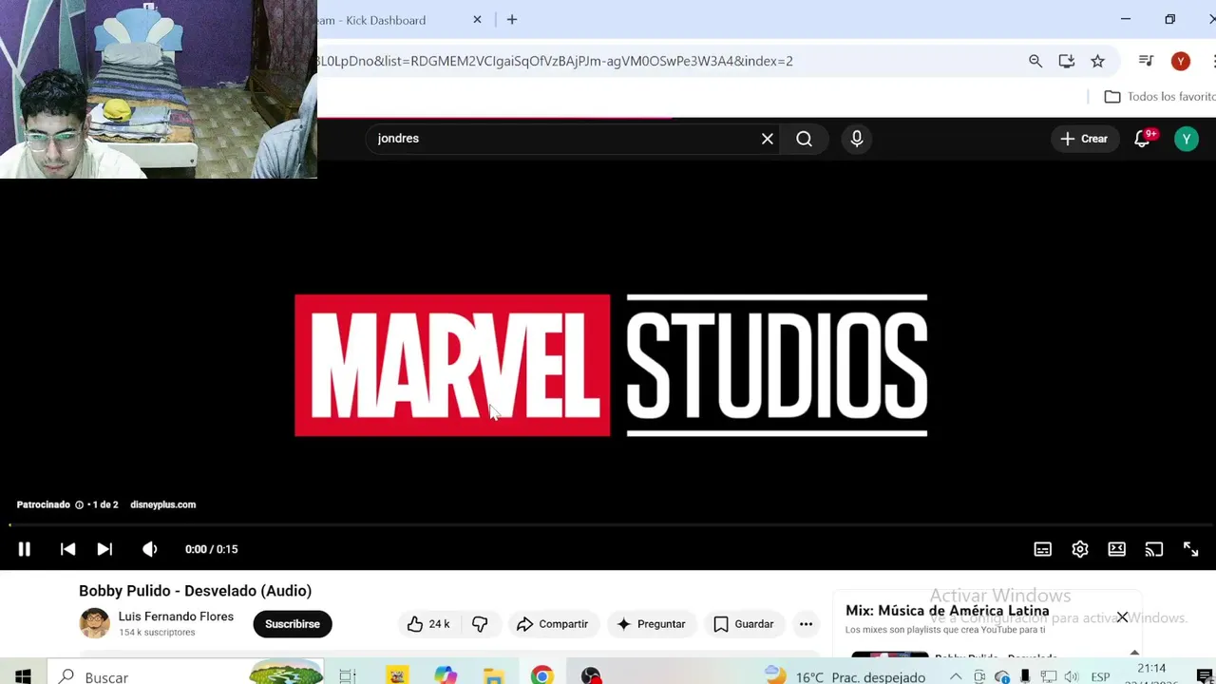Open the sponsored ad info icon
Viewport: 1216px width, 684px height.
(x=79, y=504)
